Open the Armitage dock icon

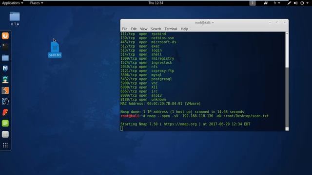5,80
